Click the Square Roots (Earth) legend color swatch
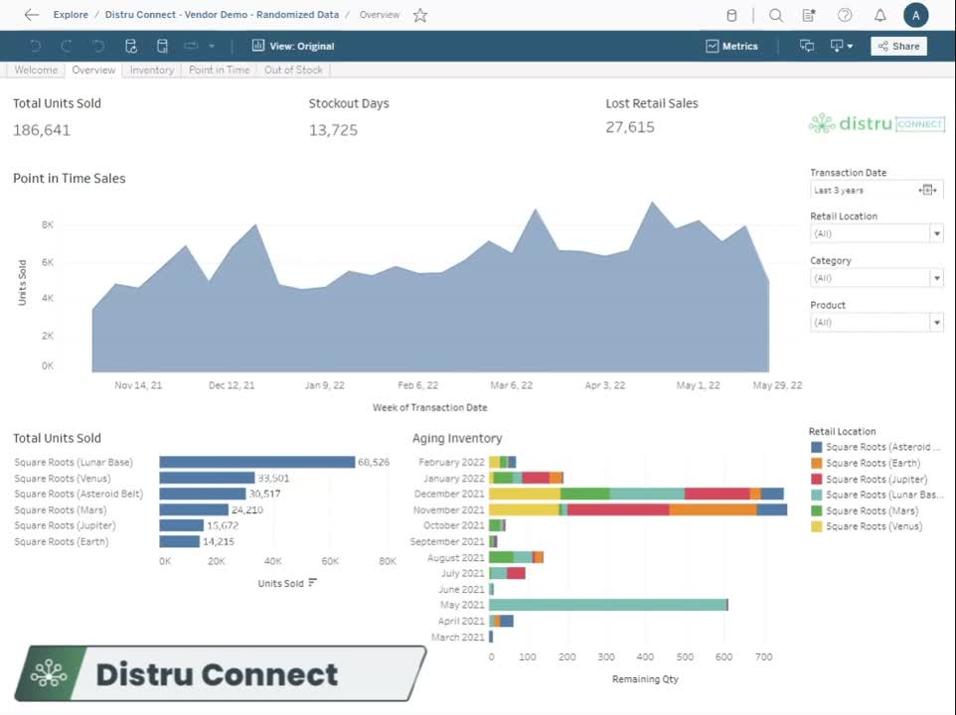Screen dimensions: 956x715 (x=815, y=463)
